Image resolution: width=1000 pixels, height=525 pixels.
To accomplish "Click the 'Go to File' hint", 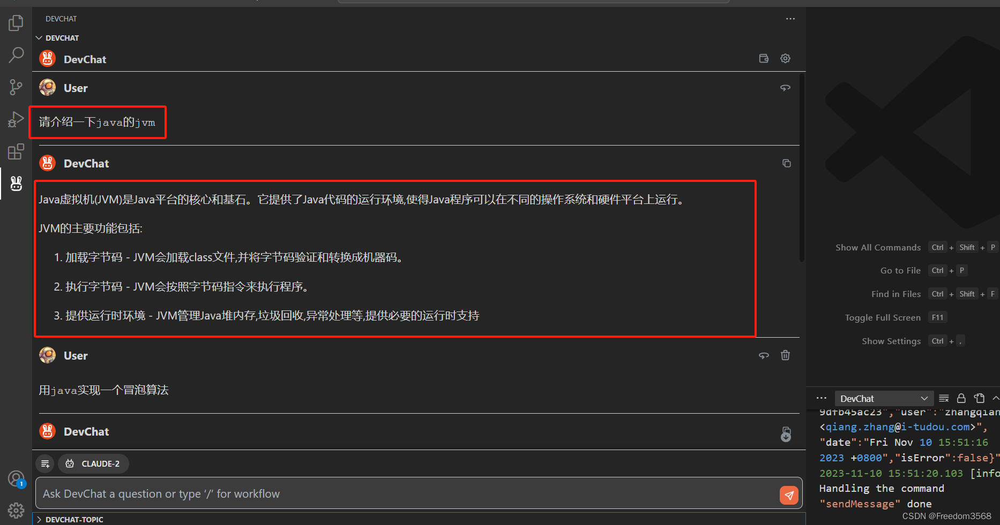I will tap(900, 270).
